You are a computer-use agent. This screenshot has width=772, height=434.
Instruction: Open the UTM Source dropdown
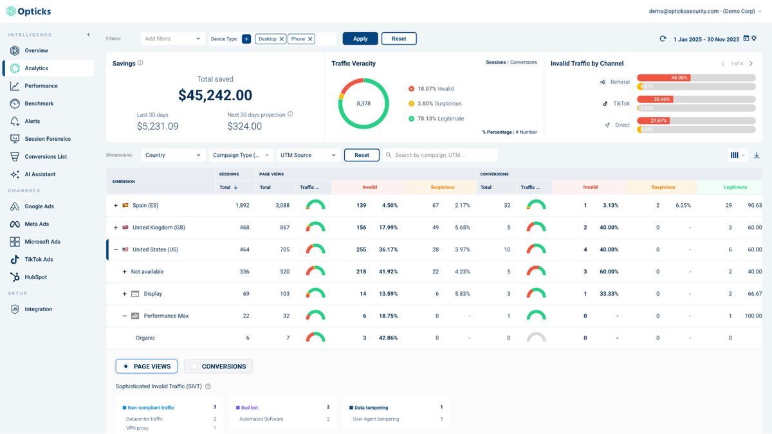point(306,155)
